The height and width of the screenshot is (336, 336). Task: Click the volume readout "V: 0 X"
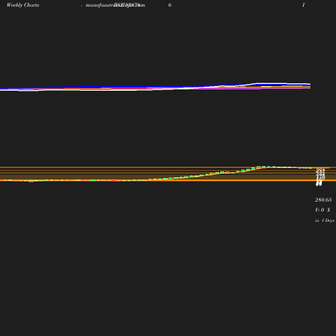coord(323,210)
